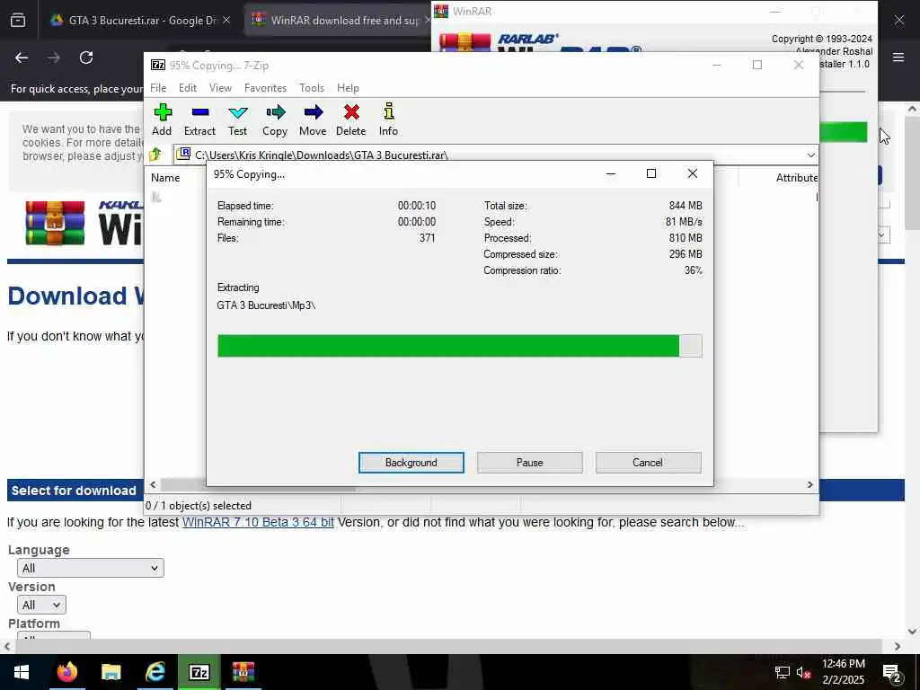Close the 95% Copying progress dialog

693,173
